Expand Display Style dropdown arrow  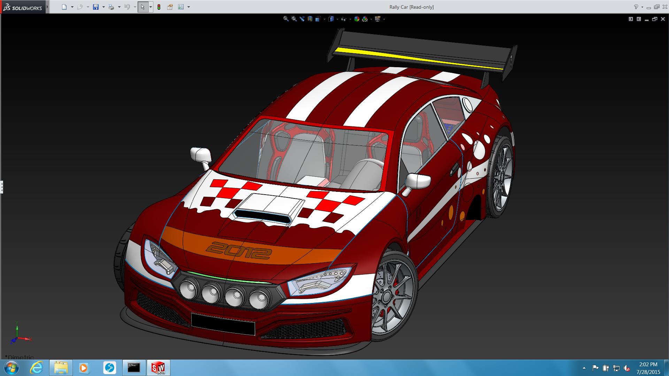(x=337, y=19)
